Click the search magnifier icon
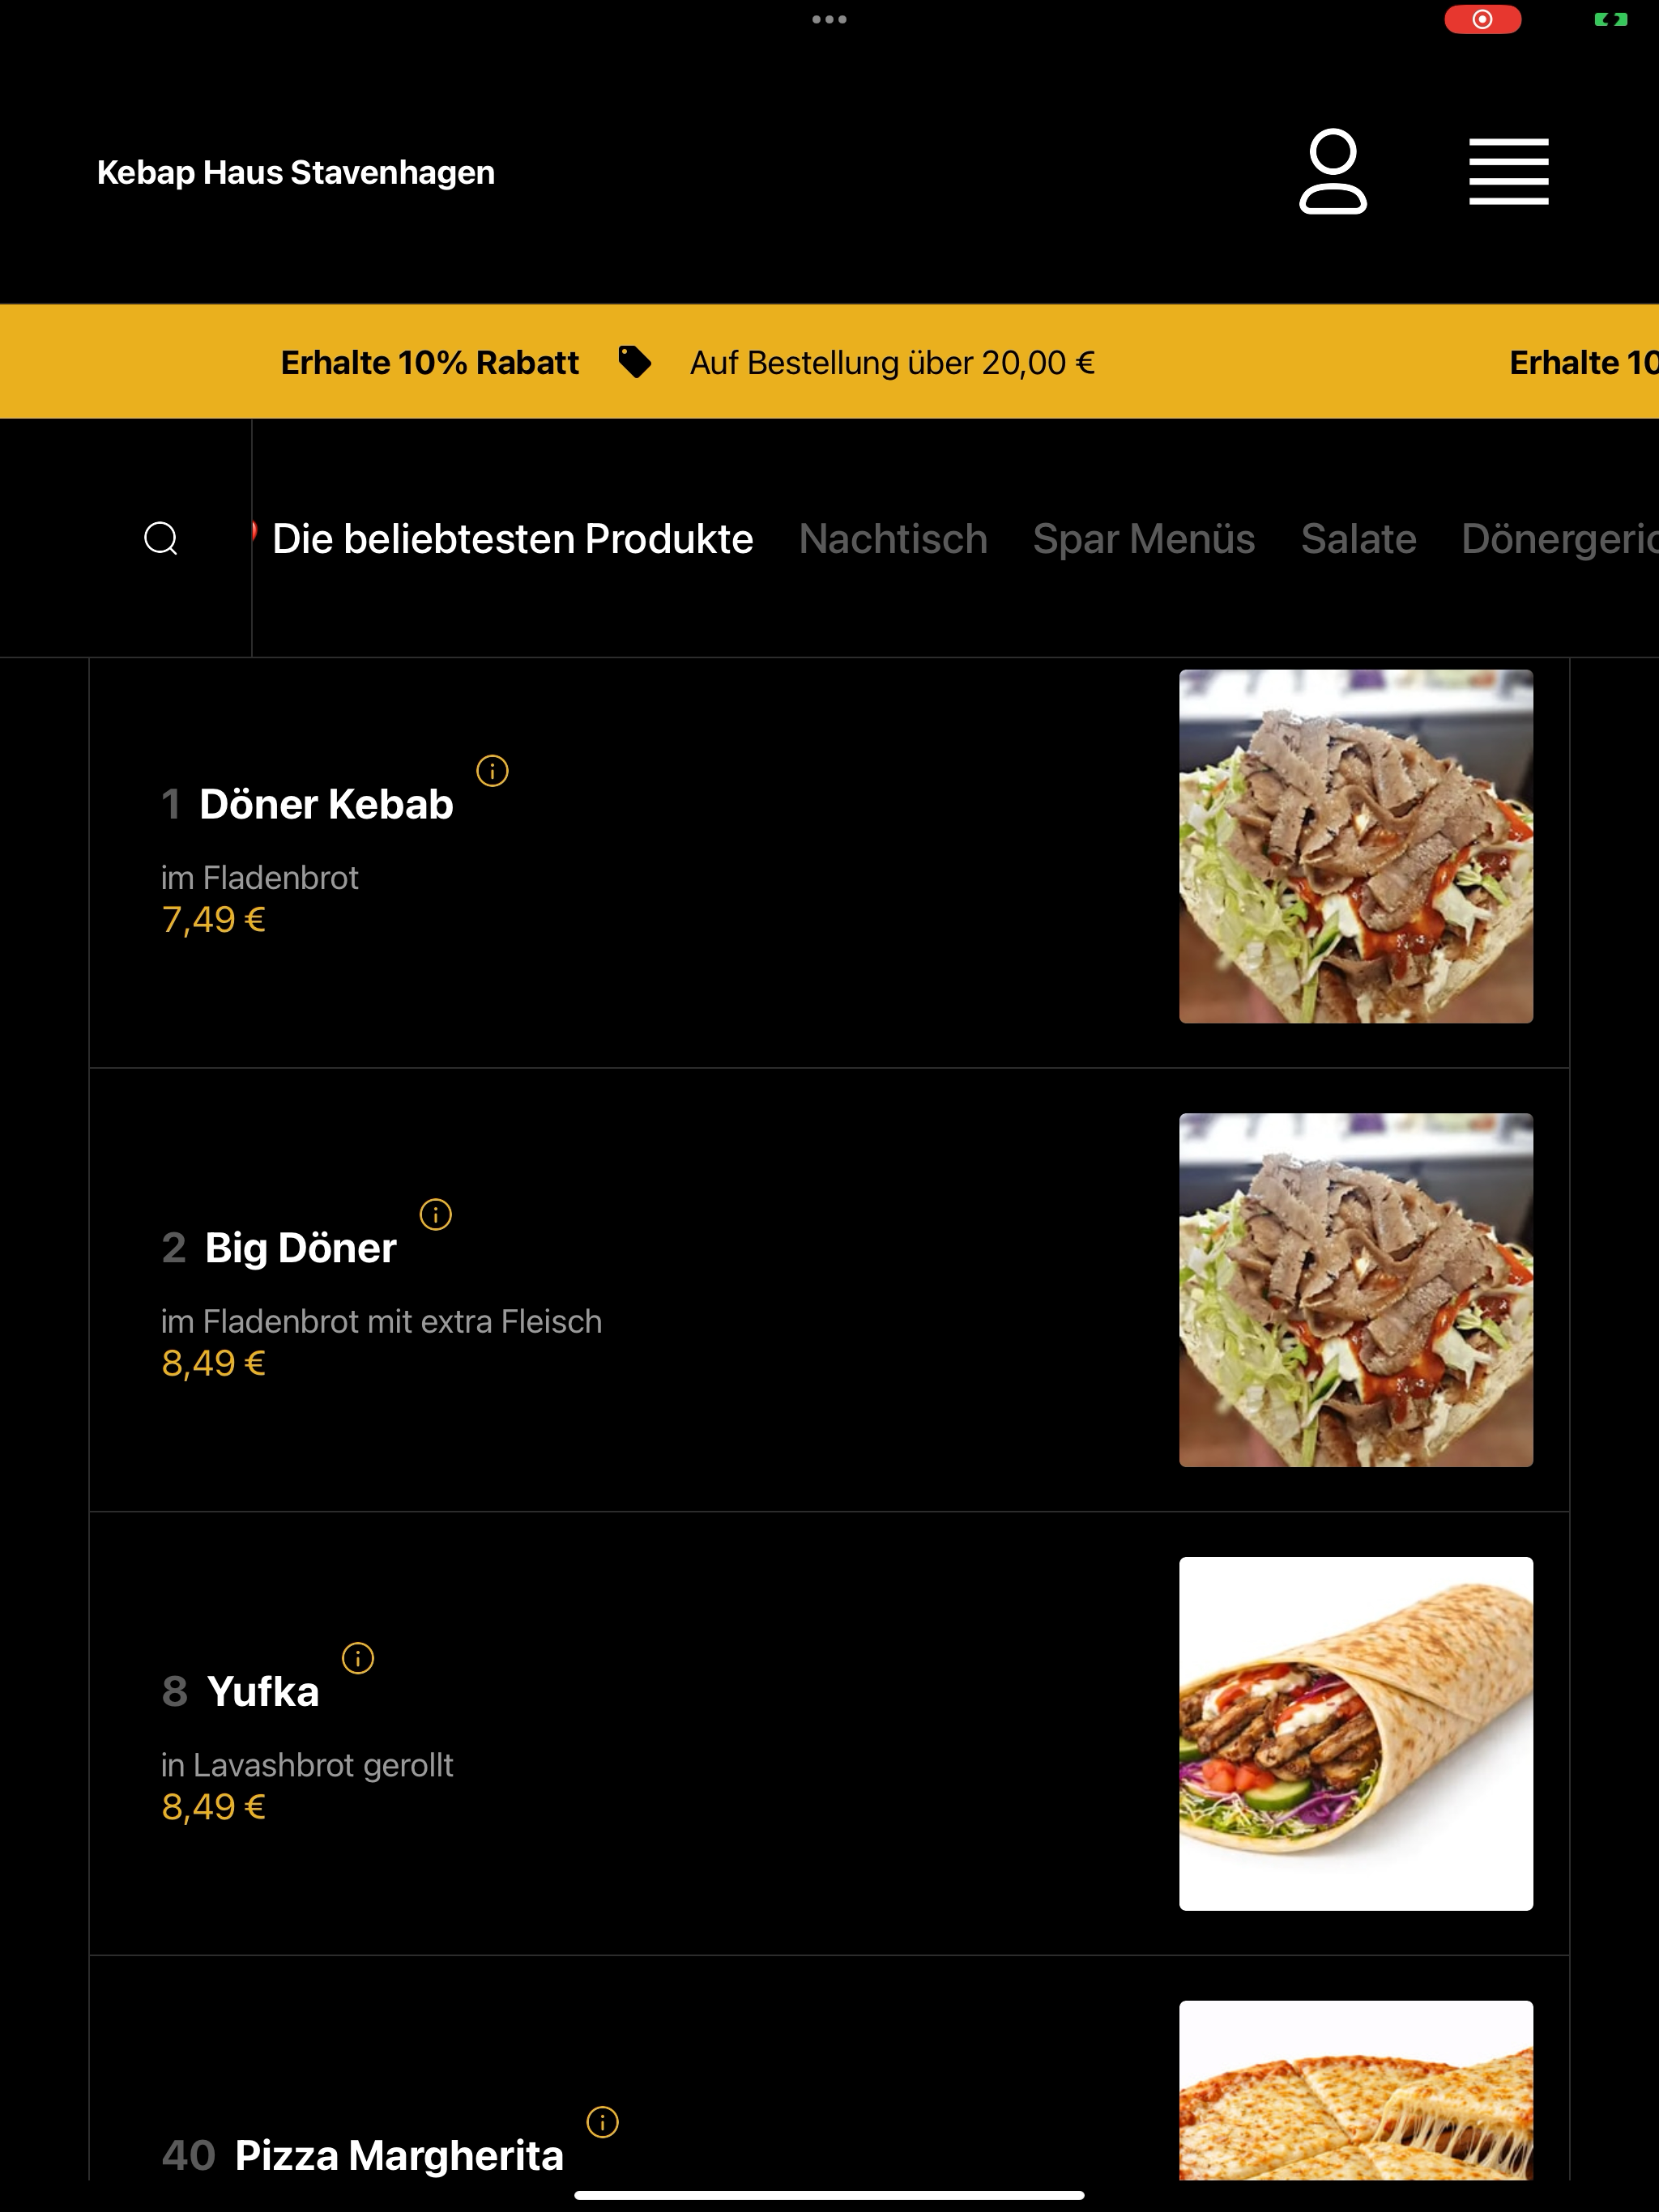The width and height of the screenshot is (1659, 2212). [161, 538]
